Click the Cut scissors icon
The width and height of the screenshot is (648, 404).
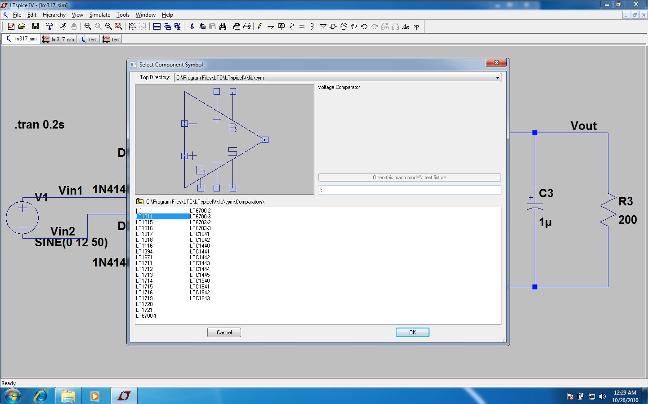[192, 27]
